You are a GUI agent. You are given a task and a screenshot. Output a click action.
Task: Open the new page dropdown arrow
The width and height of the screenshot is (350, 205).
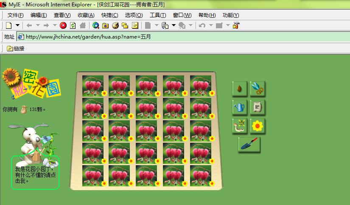(x=17, y=25)
